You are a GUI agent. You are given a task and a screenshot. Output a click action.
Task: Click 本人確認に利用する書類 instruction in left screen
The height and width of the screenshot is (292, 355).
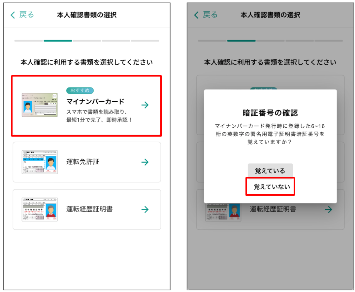pyautogui.click(x=86, y=62)
